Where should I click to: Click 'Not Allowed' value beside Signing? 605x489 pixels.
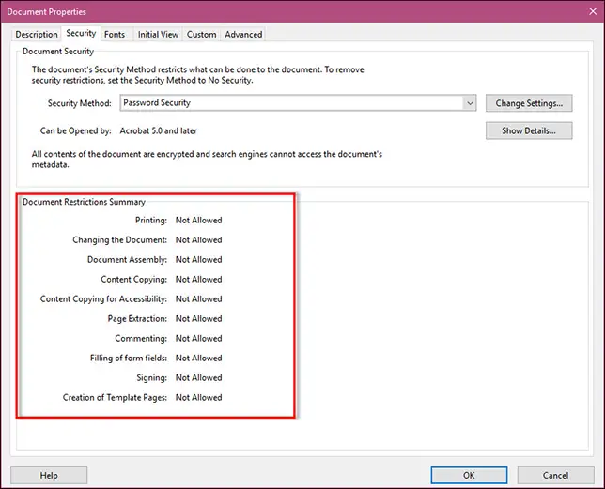click(x=199, y=377)
